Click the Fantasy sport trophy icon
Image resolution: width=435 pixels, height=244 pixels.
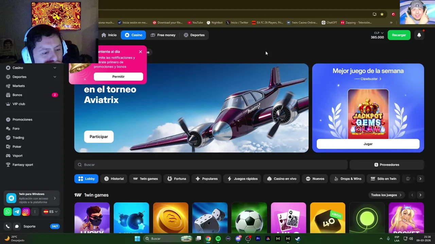[x=8, y=165]
